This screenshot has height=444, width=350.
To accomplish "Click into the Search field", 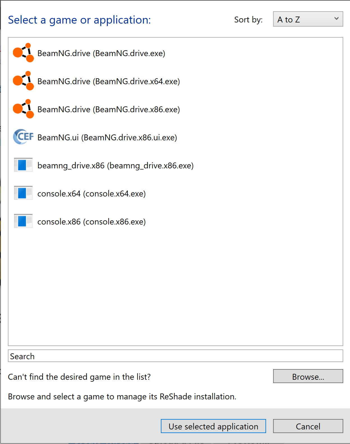I will click(x=175, y=356).
